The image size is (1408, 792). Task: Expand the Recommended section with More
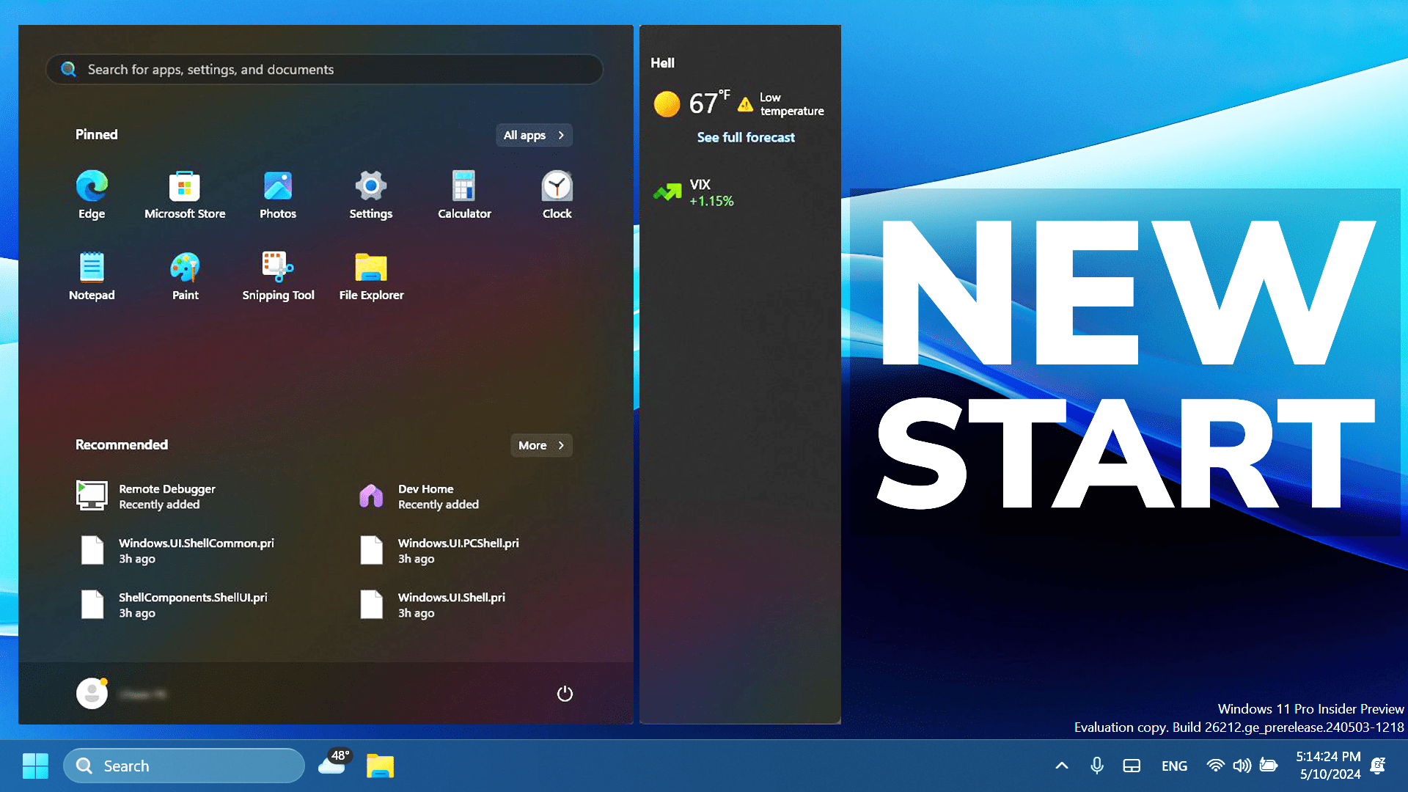pyautogui.click(x=540, y=445)
